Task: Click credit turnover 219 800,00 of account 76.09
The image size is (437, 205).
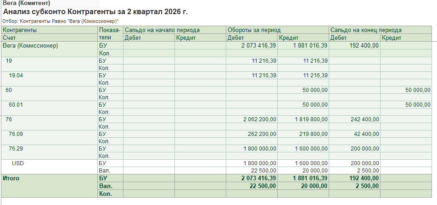Action: coord(314,134)
